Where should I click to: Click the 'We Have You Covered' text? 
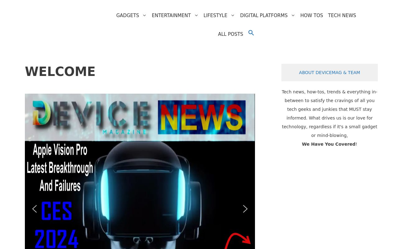329,144
